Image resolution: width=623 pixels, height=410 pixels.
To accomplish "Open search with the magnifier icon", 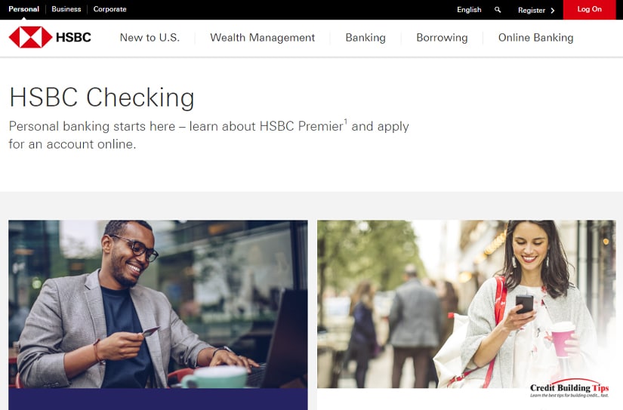I will click(498, 10).
